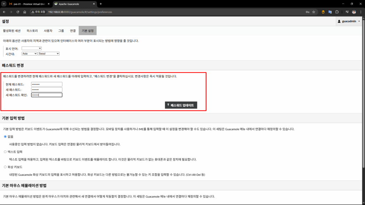Open the 표시 언어 language dropdown
Image resolution: width=365 pixels, height=205 pixels.
point(32,48)
